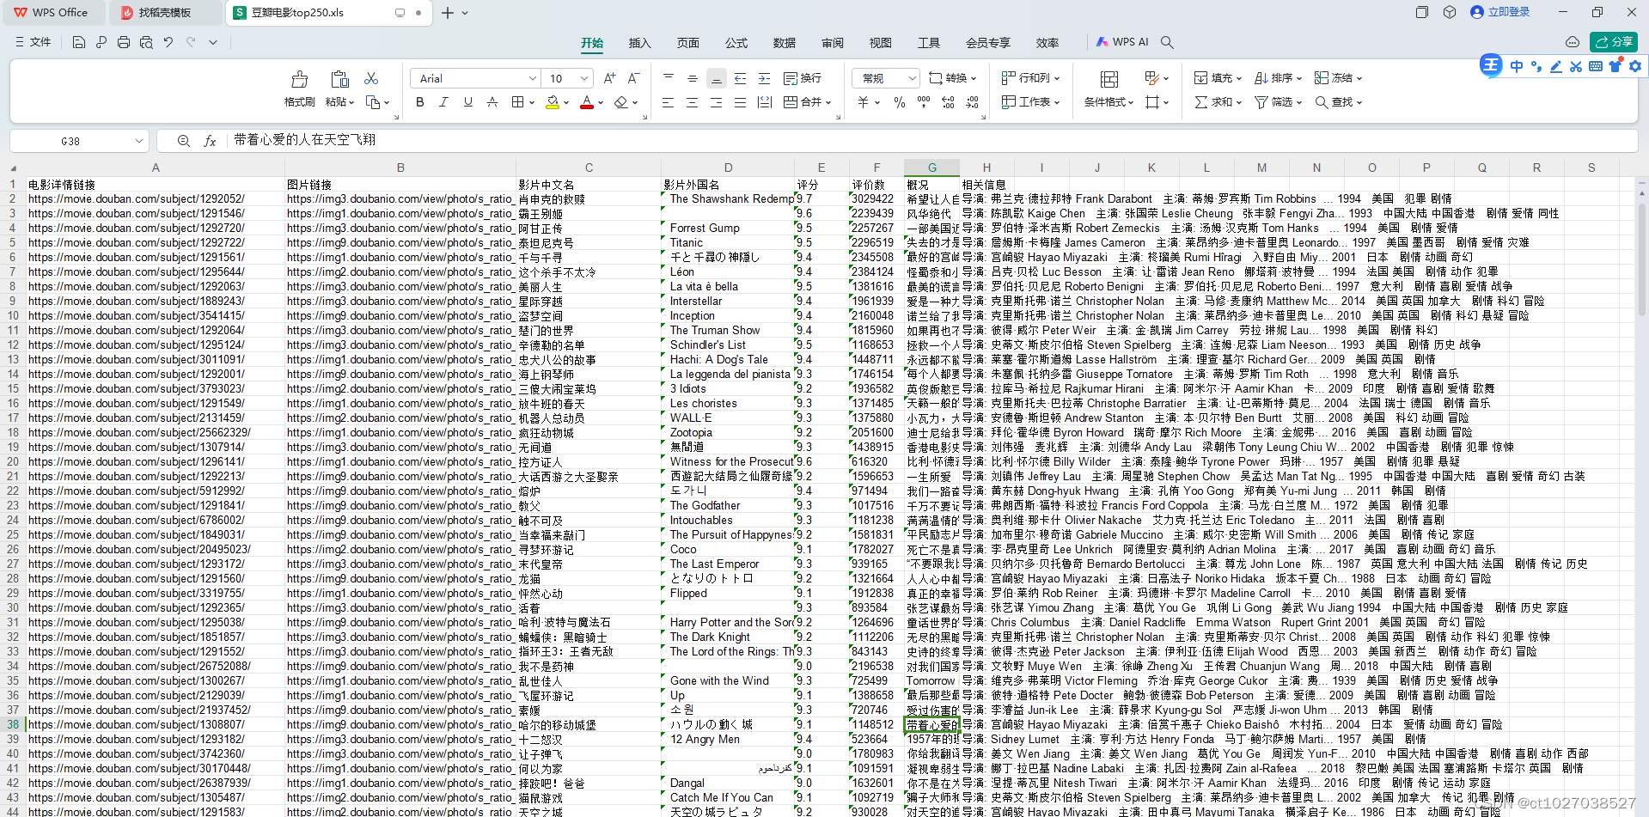Select cell C31 哈利·波特与魔法石
This screenshot has width=1649, height=817.
tap(589, 622)
